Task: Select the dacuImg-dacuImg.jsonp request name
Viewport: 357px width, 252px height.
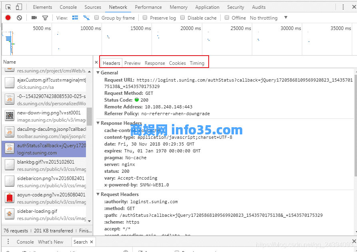Action: click(x=52, y=129)
